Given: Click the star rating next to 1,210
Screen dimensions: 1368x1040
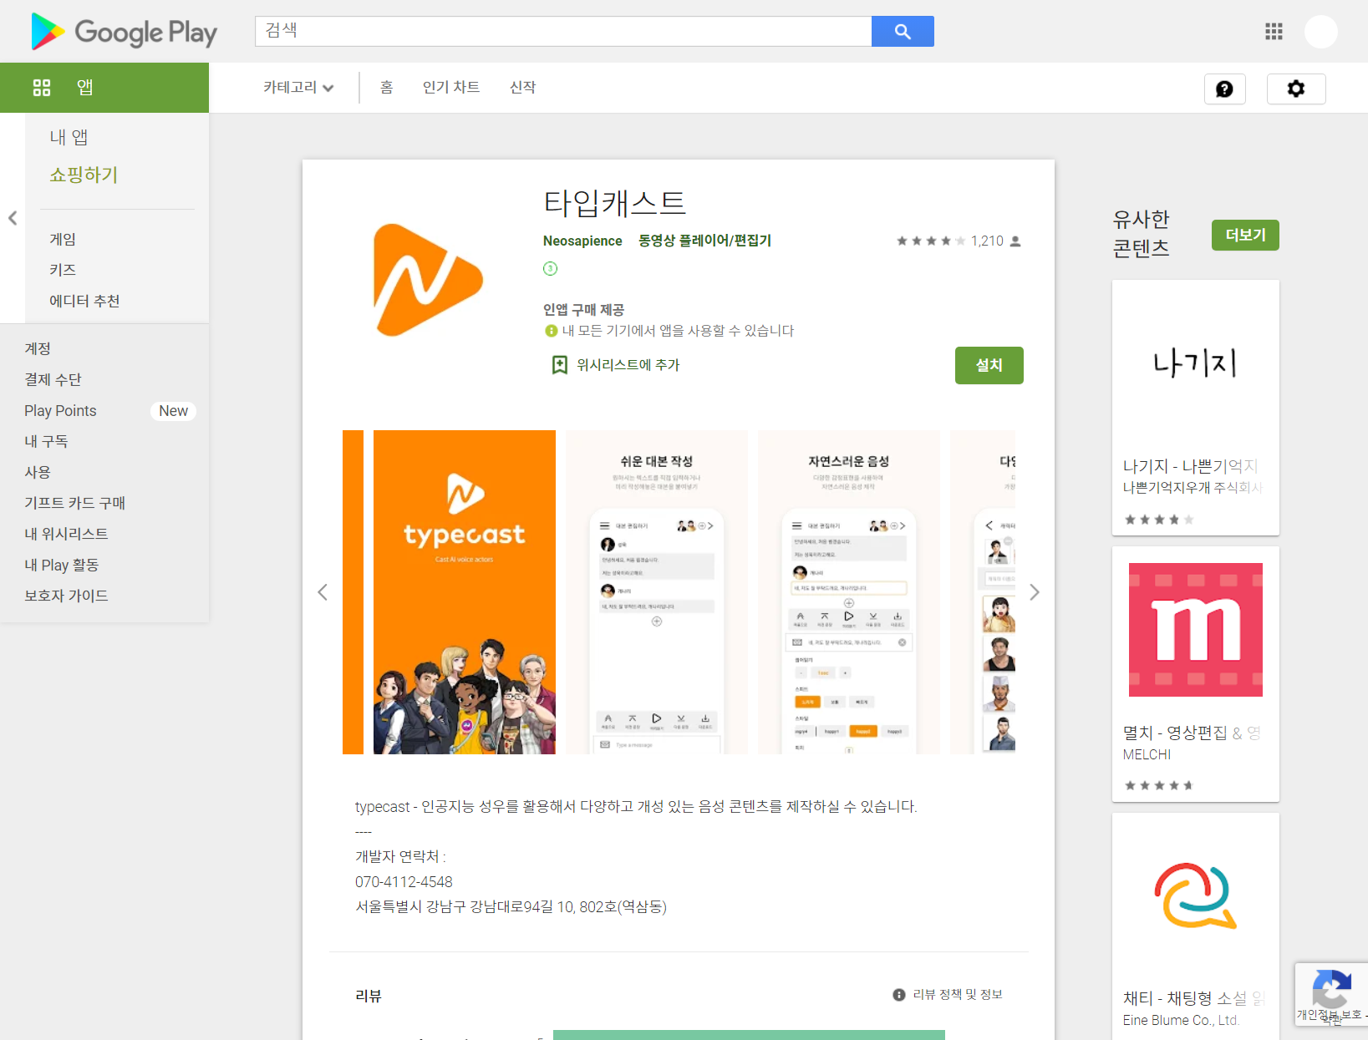Looking at the screenshot, I should click(x=931, y=241).
